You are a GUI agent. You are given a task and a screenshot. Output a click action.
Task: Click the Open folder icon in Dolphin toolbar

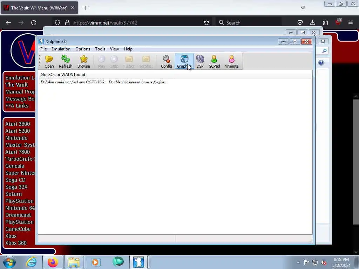49,62
